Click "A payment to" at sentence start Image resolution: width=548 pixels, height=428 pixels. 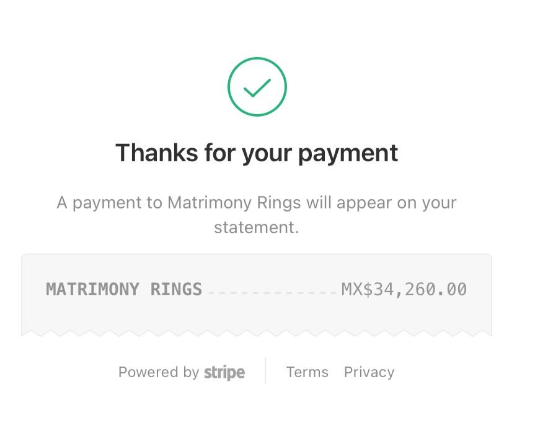click(109, 203)
